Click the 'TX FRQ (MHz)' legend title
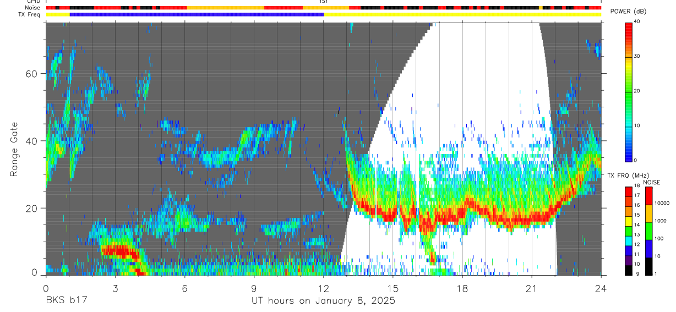 [628, 176]
